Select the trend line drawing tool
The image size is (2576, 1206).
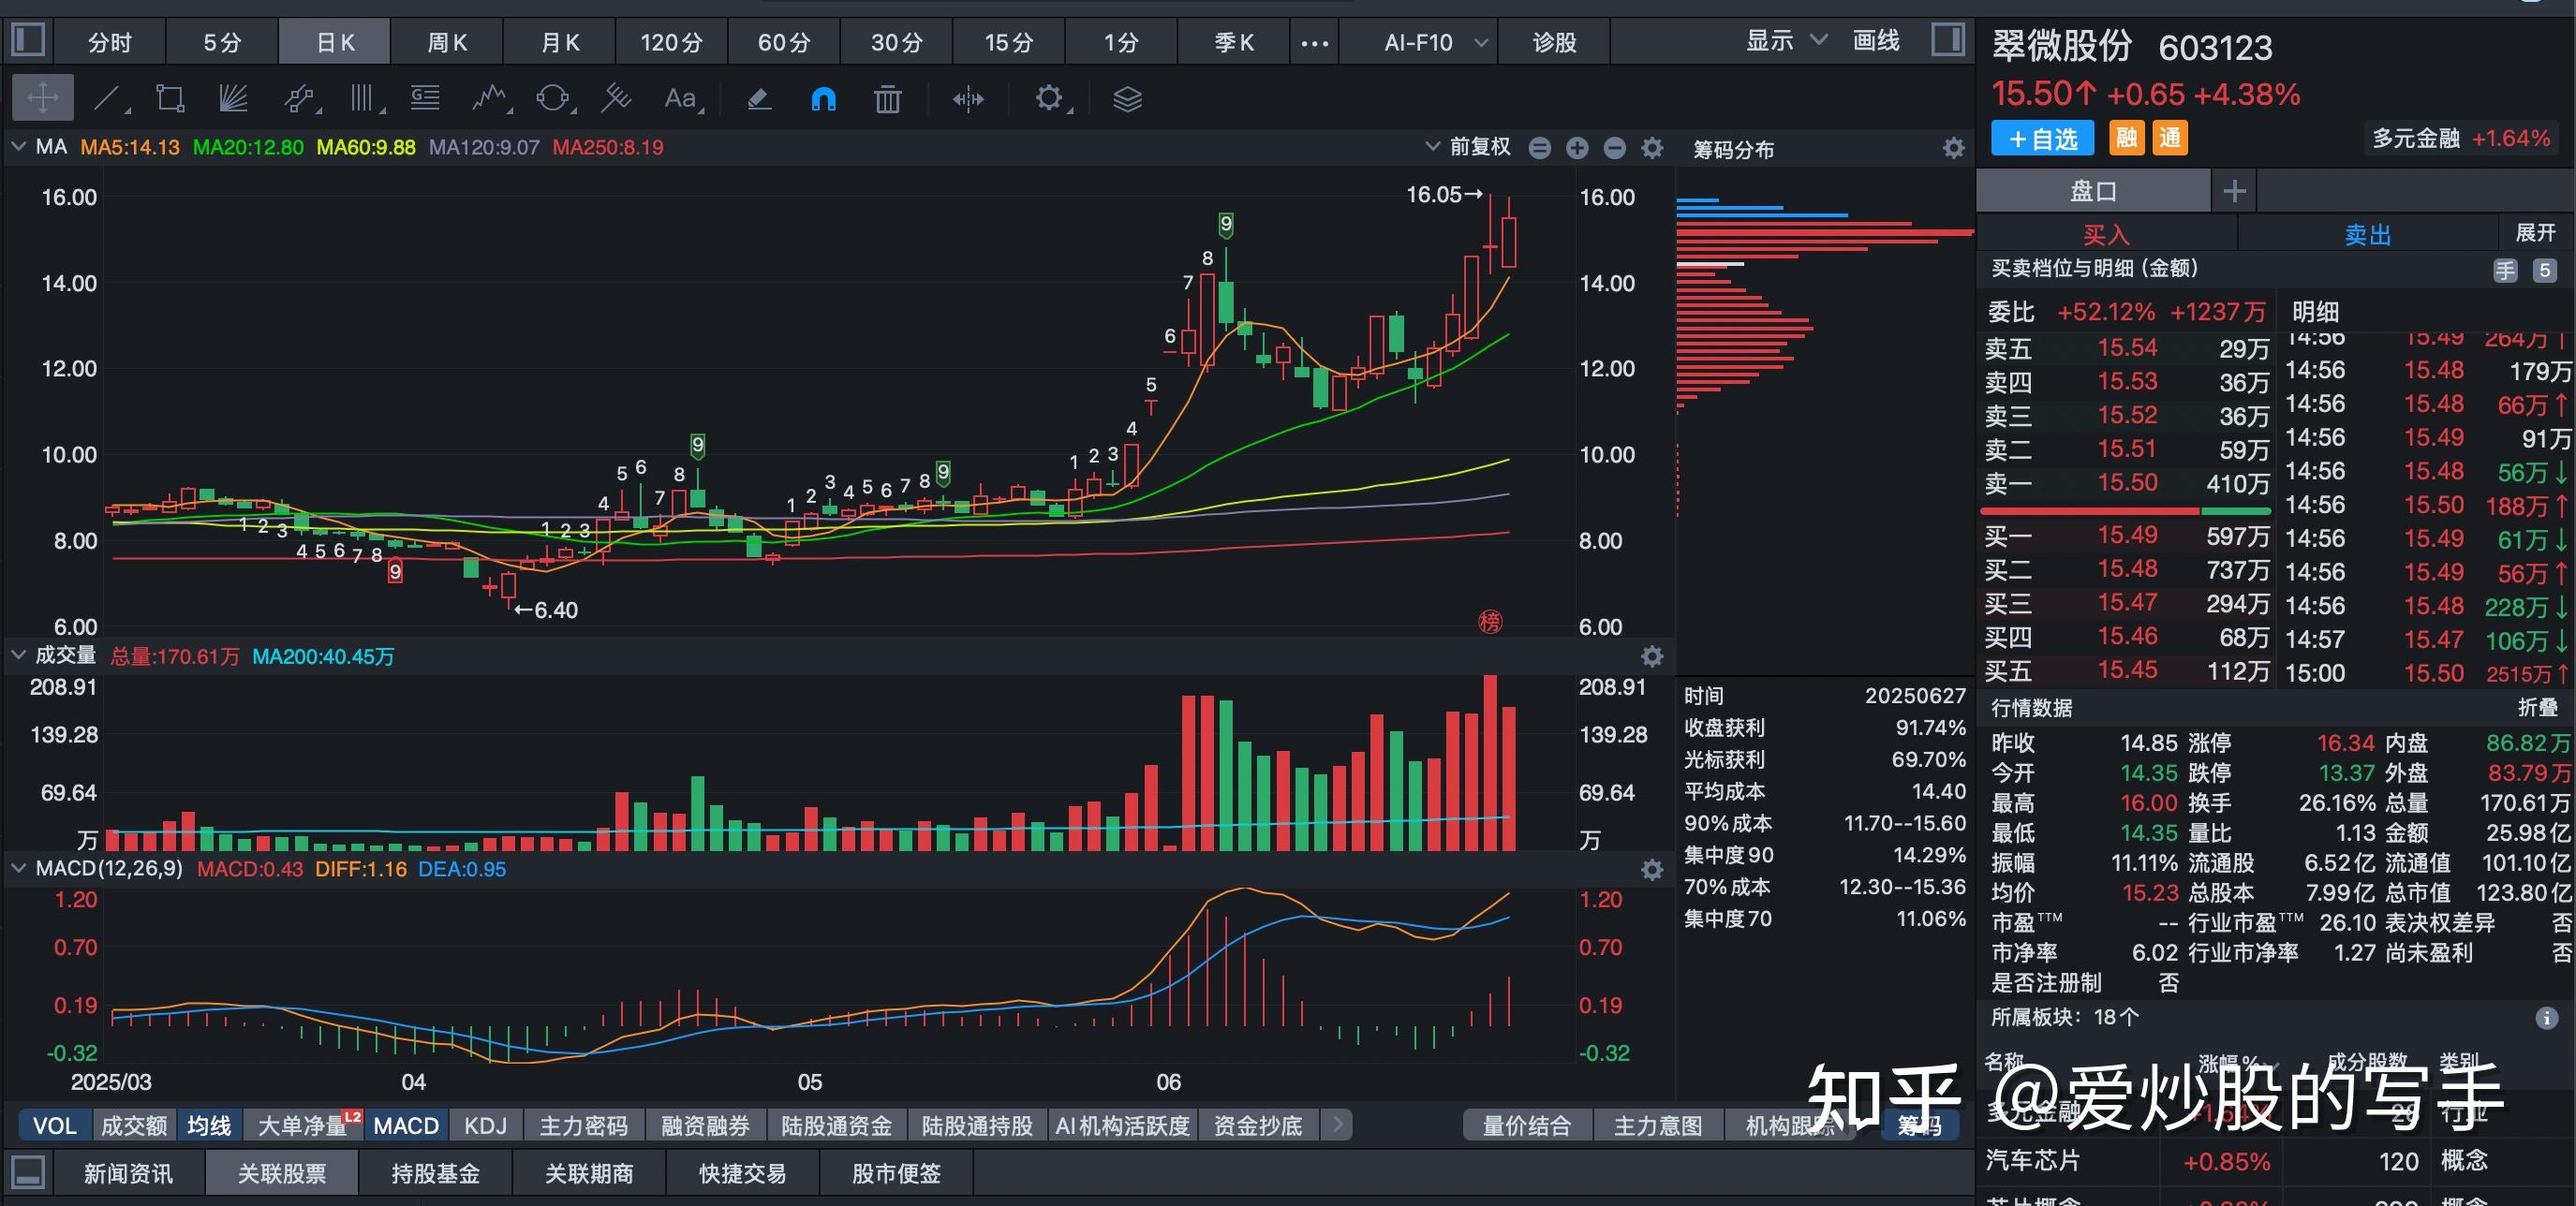108,98
